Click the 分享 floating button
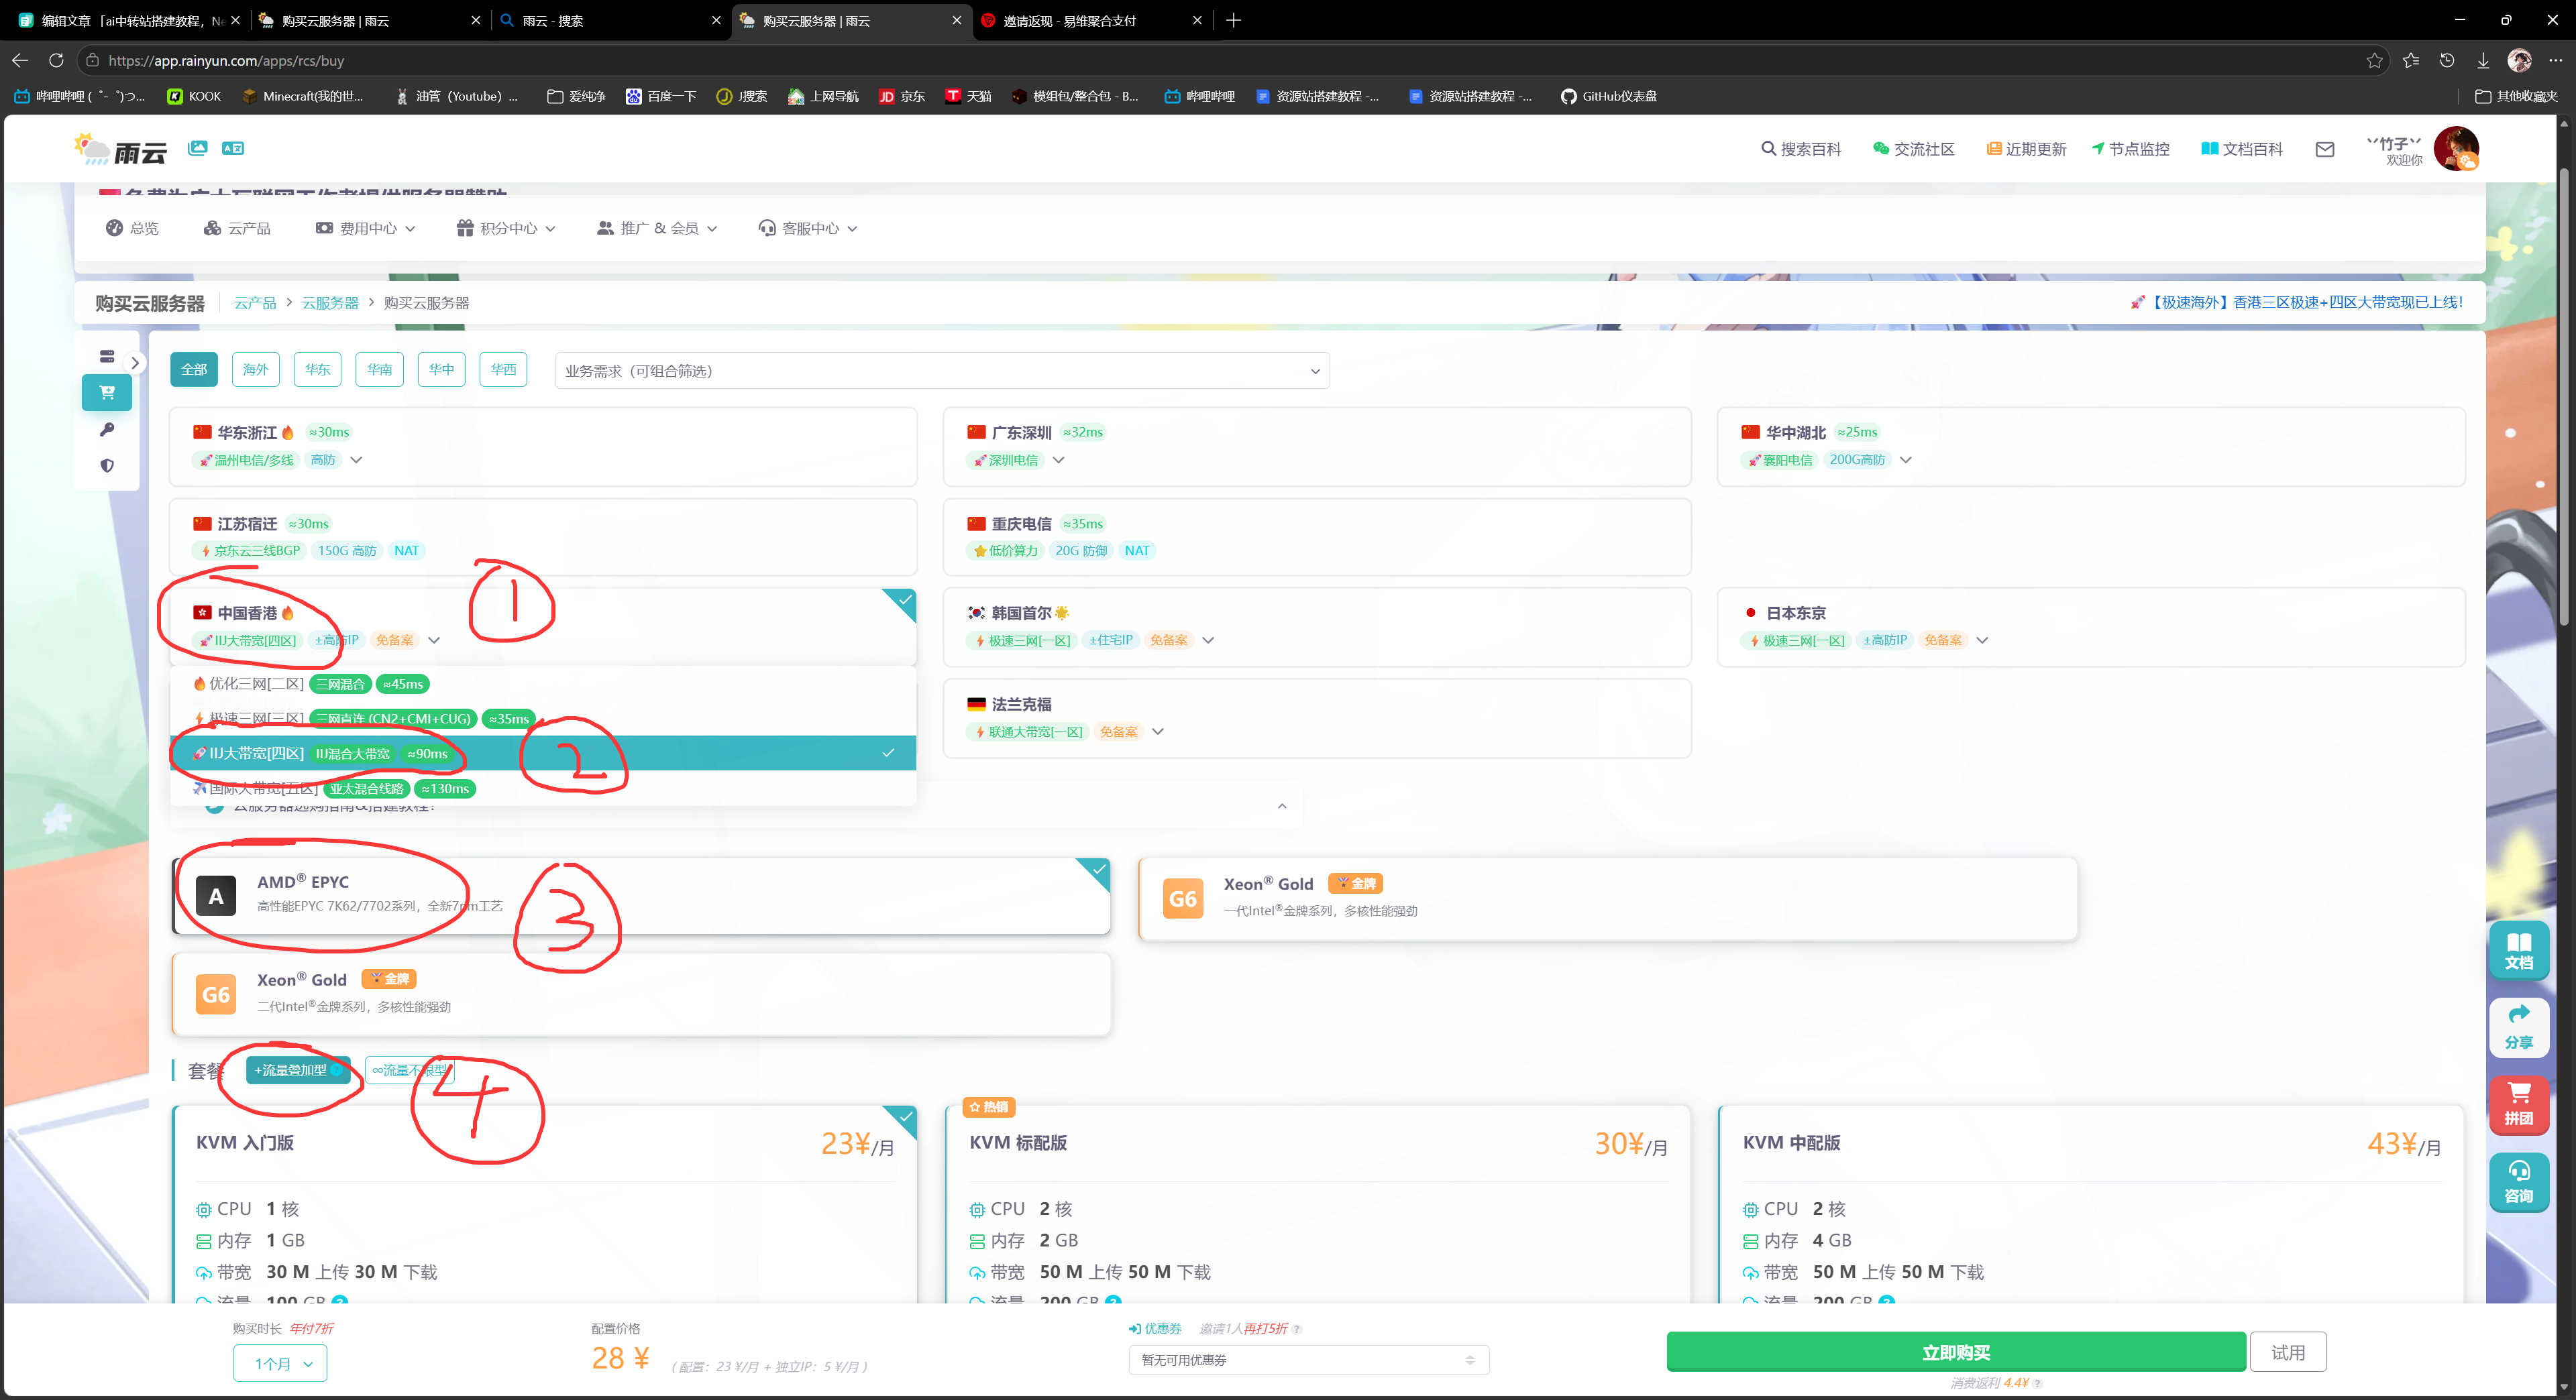 [2518, 1029]
